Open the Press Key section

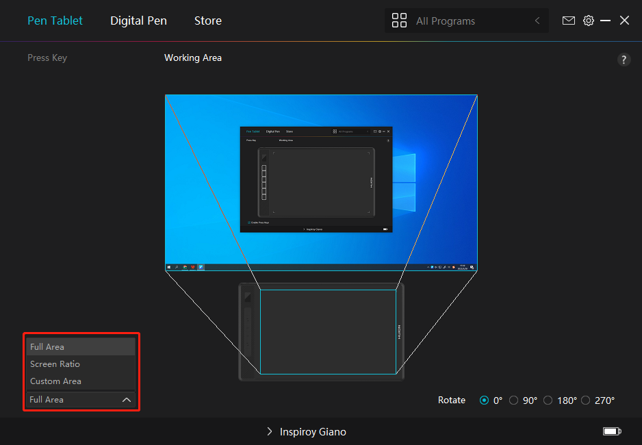(x=47, y=58)
